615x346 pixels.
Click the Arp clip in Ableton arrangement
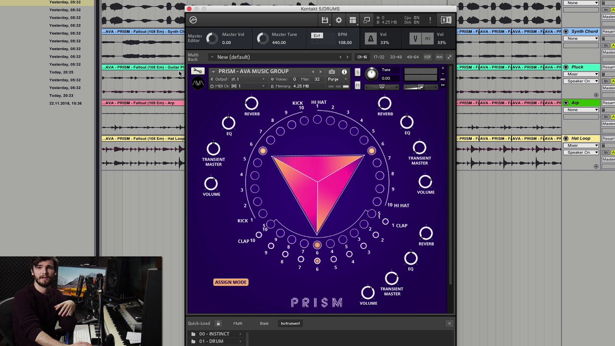(x=143, y=103)
